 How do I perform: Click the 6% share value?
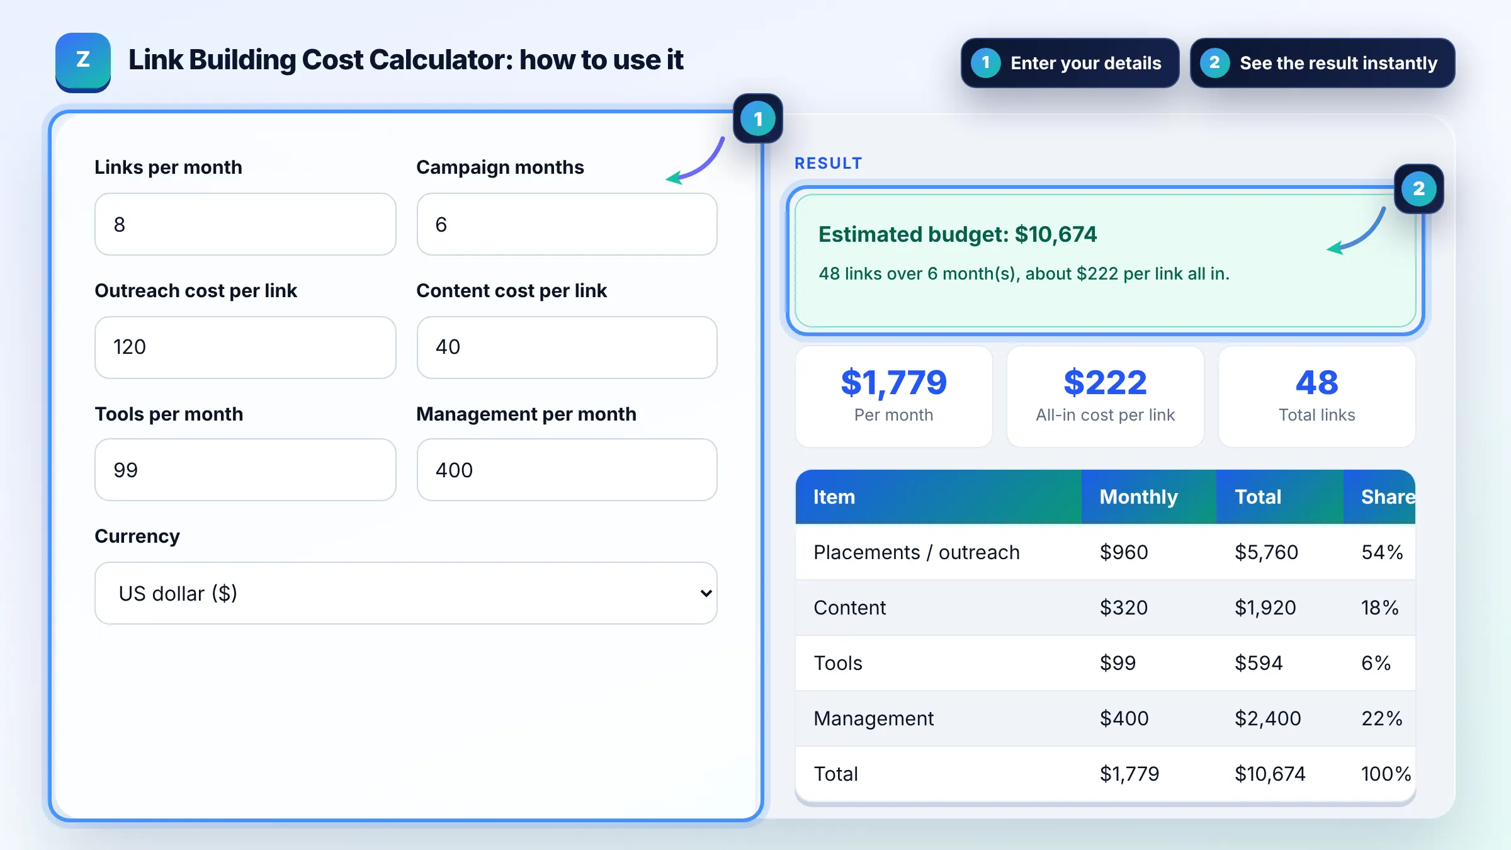point(1376,663)
